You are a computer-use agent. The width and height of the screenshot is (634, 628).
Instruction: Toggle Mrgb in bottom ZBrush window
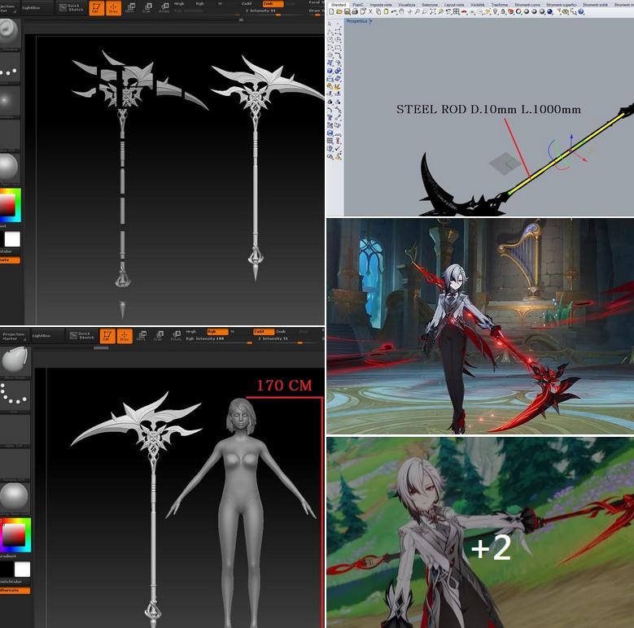tap(191, 331)
